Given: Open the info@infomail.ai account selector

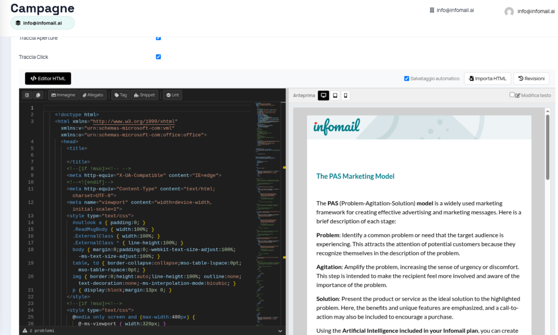Looking at the screenshot, I should (43, 23).
